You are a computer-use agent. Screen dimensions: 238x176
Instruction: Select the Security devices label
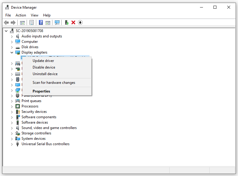click(34, 112)
